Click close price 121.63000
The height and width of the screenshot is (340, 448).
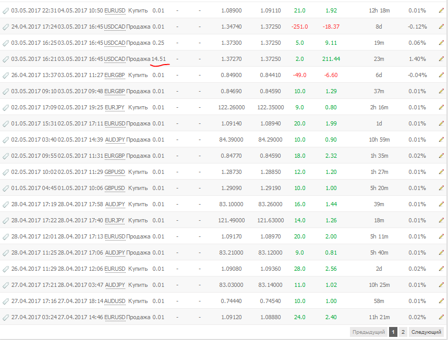(271, 220)
